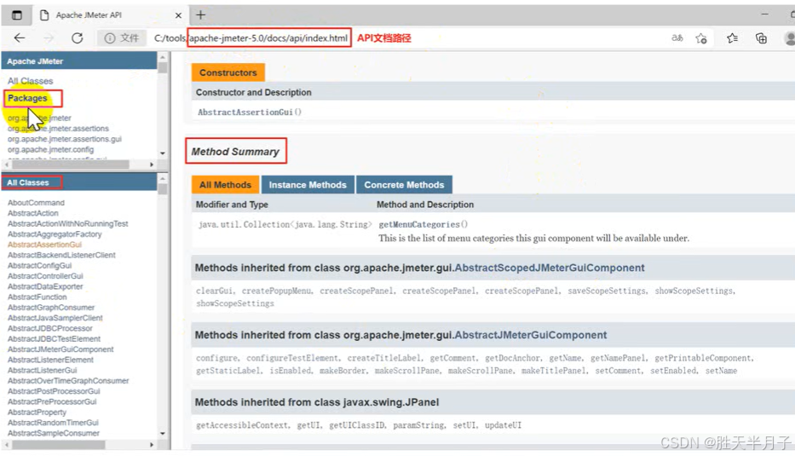This screenshot has width=795, height=456.
Task: Click the read aloud icon
Action: click(677, 38)
